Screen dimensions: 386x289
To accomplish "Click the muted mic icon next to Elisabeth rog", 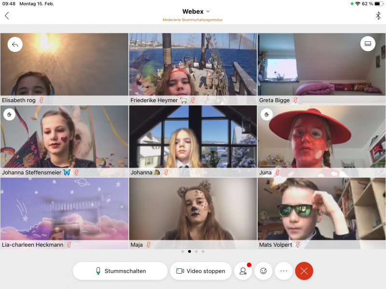I will 41,100.
